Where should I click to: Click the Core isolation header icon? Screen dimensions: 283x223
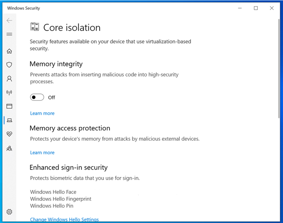(x=34, y=27)
